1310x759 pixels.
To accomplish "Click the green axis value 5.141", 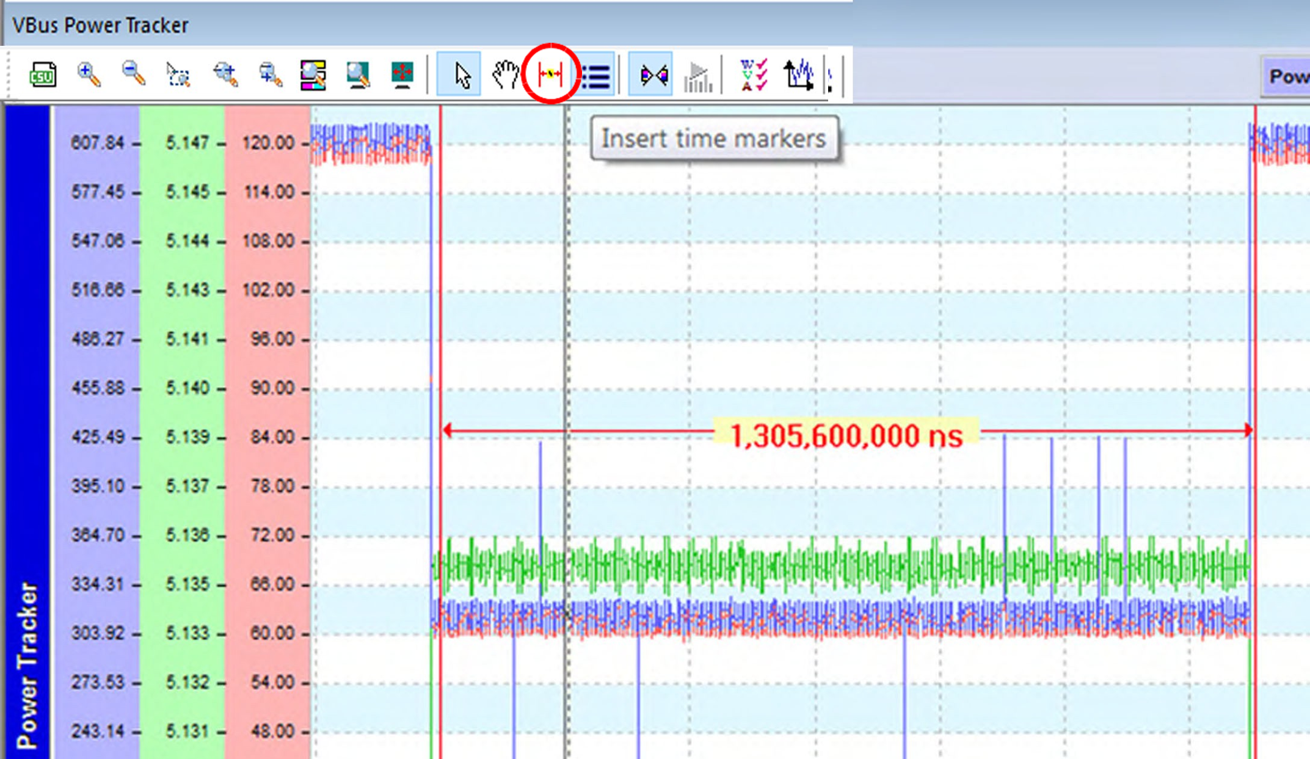I will point(187,339).
